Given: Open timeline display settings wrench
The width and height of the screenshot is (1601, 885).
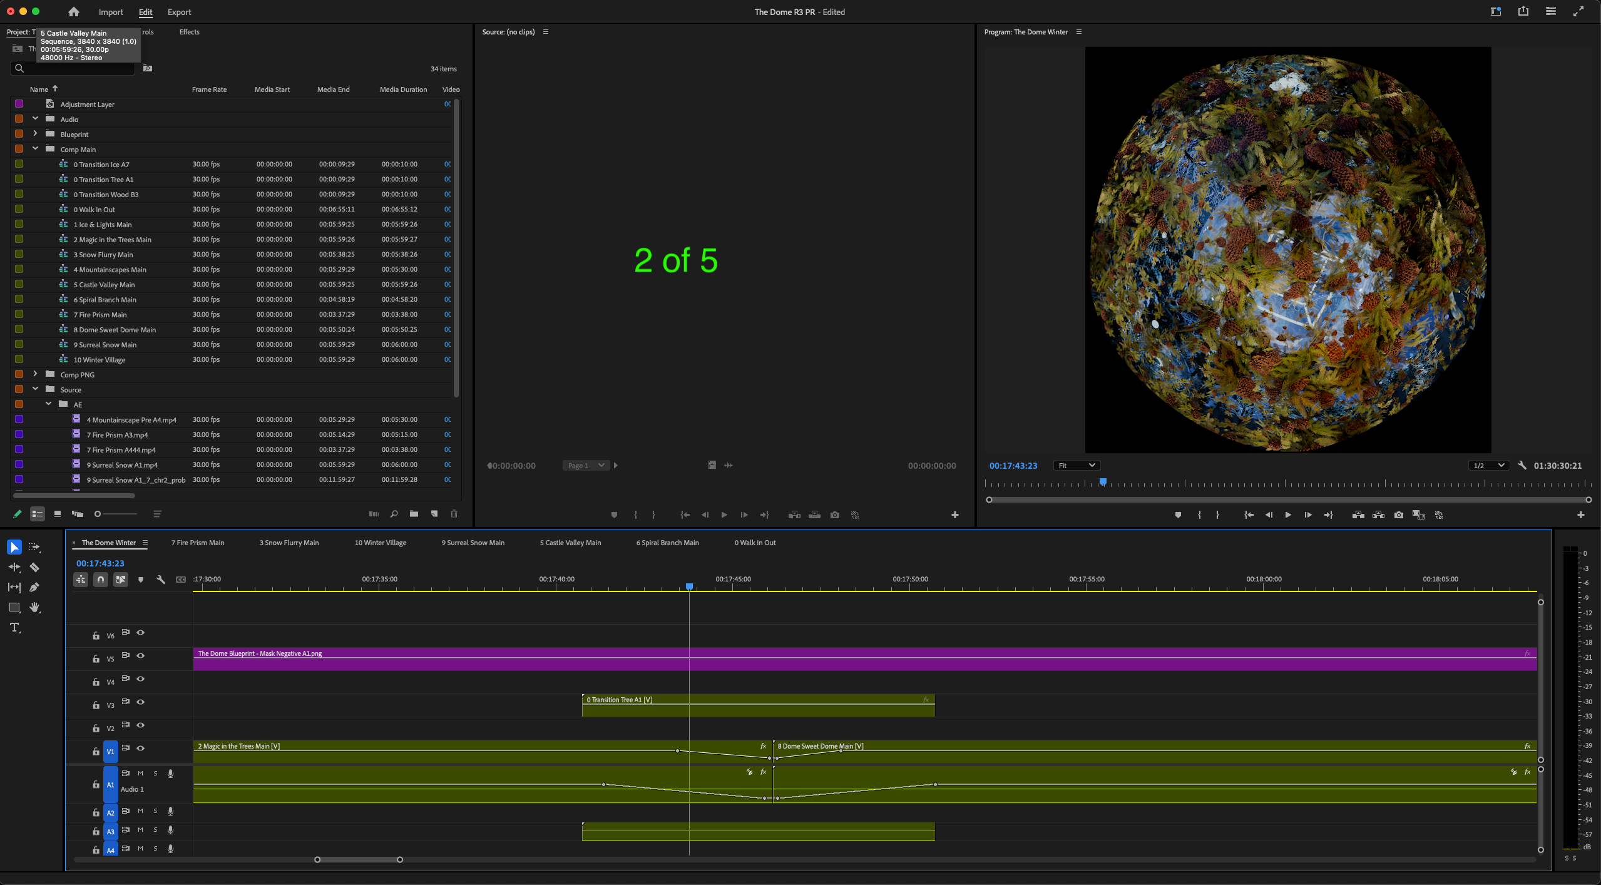Looking at the screenshot, I should (161, 580).
